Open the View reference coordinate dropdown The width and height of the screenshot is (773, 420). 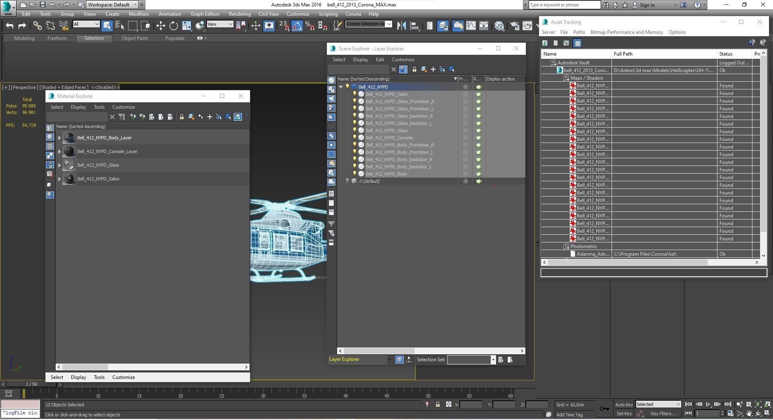tap(220, 24)
